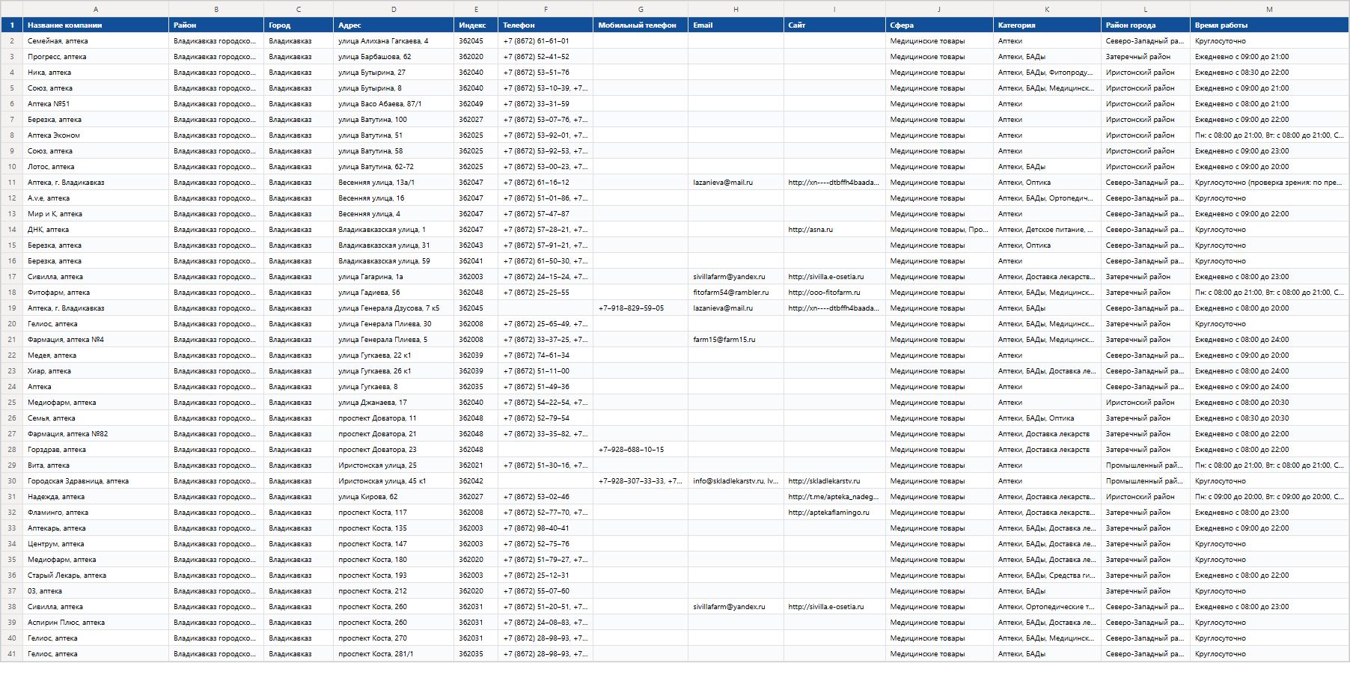Open the site link http://ooo-fitofarm.ru
The width and height of the screenshot is (1350, 675).
(x=834, y=293)
